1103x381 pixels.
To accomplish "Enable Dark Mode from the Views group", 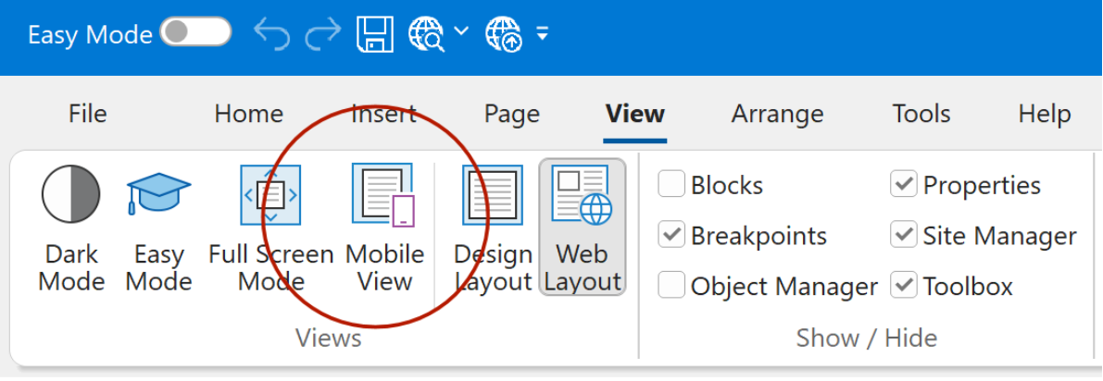I will [x=70, y=228].
